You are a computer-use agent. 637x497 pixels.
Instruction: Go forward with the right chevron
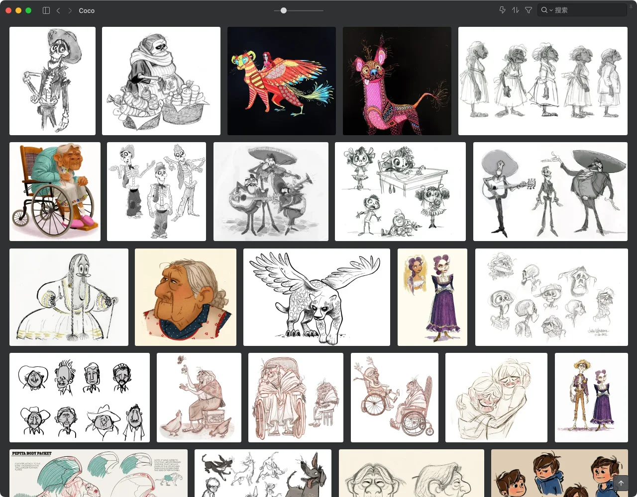(70, 10)
